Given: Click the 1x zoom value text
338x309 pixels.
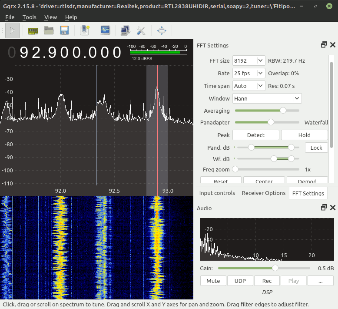Looking at the screenshot, I should pos(308,169).
